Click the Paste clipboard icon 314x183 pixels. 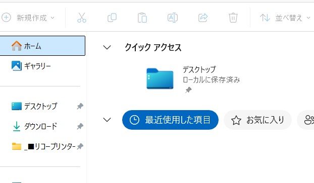[142, 18]
